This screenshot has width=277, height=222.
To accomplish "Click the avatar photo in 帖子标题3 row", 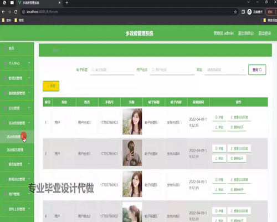I will 132,184.
